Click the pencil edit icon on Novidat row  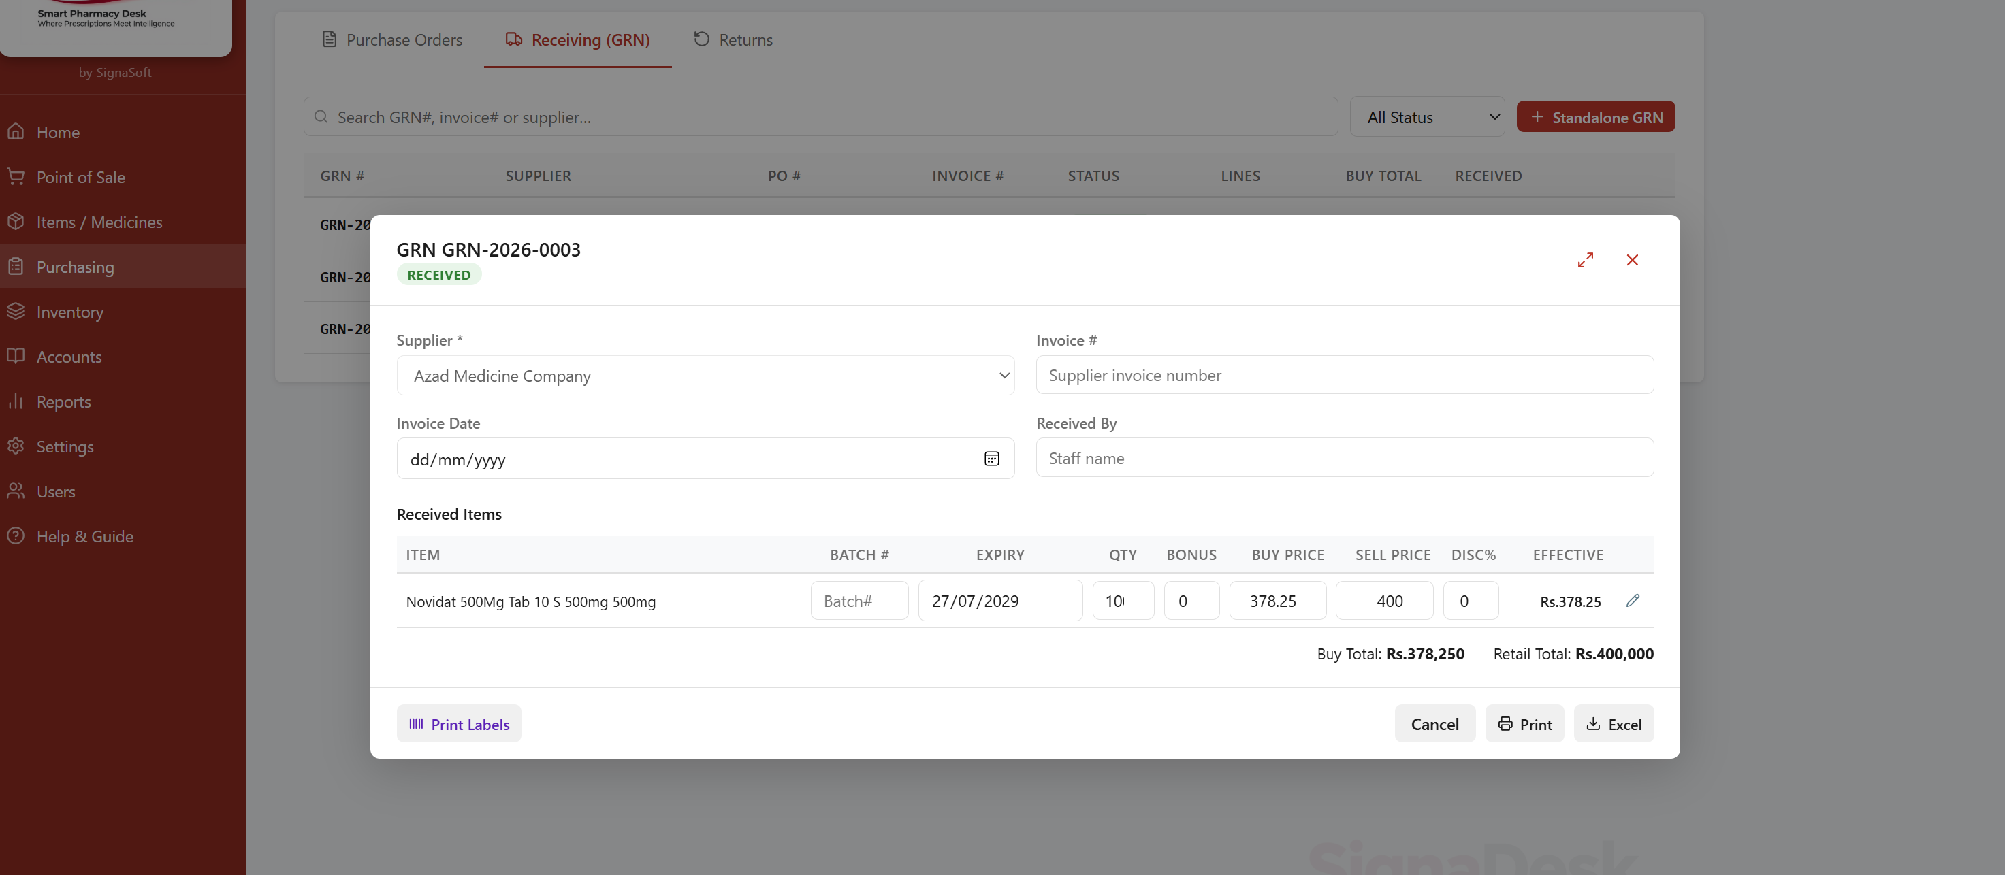(1633, 600)
